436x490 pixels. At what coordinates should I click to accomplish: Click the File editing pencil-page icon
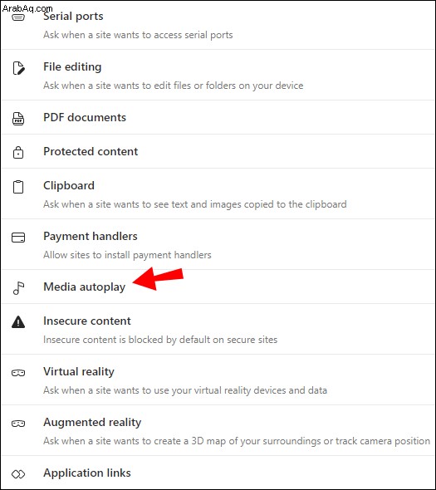(18, 68)
